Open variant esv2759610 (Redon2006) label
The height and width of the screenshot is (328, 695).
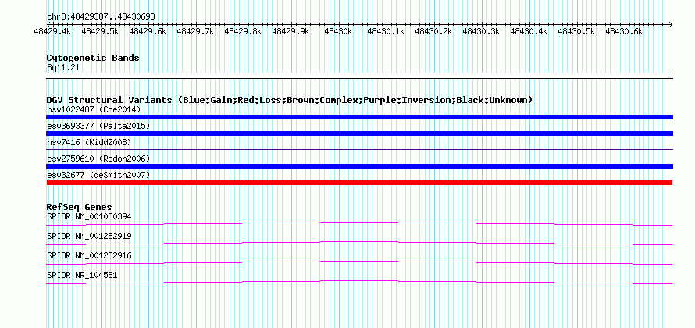pos(98,159)
